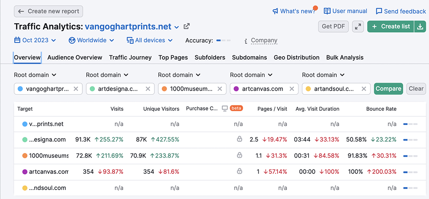The width and height of the screenshot is (429, 199).
Task: Open vangoghartprints.net external link icon
Action: pos(187,27)
